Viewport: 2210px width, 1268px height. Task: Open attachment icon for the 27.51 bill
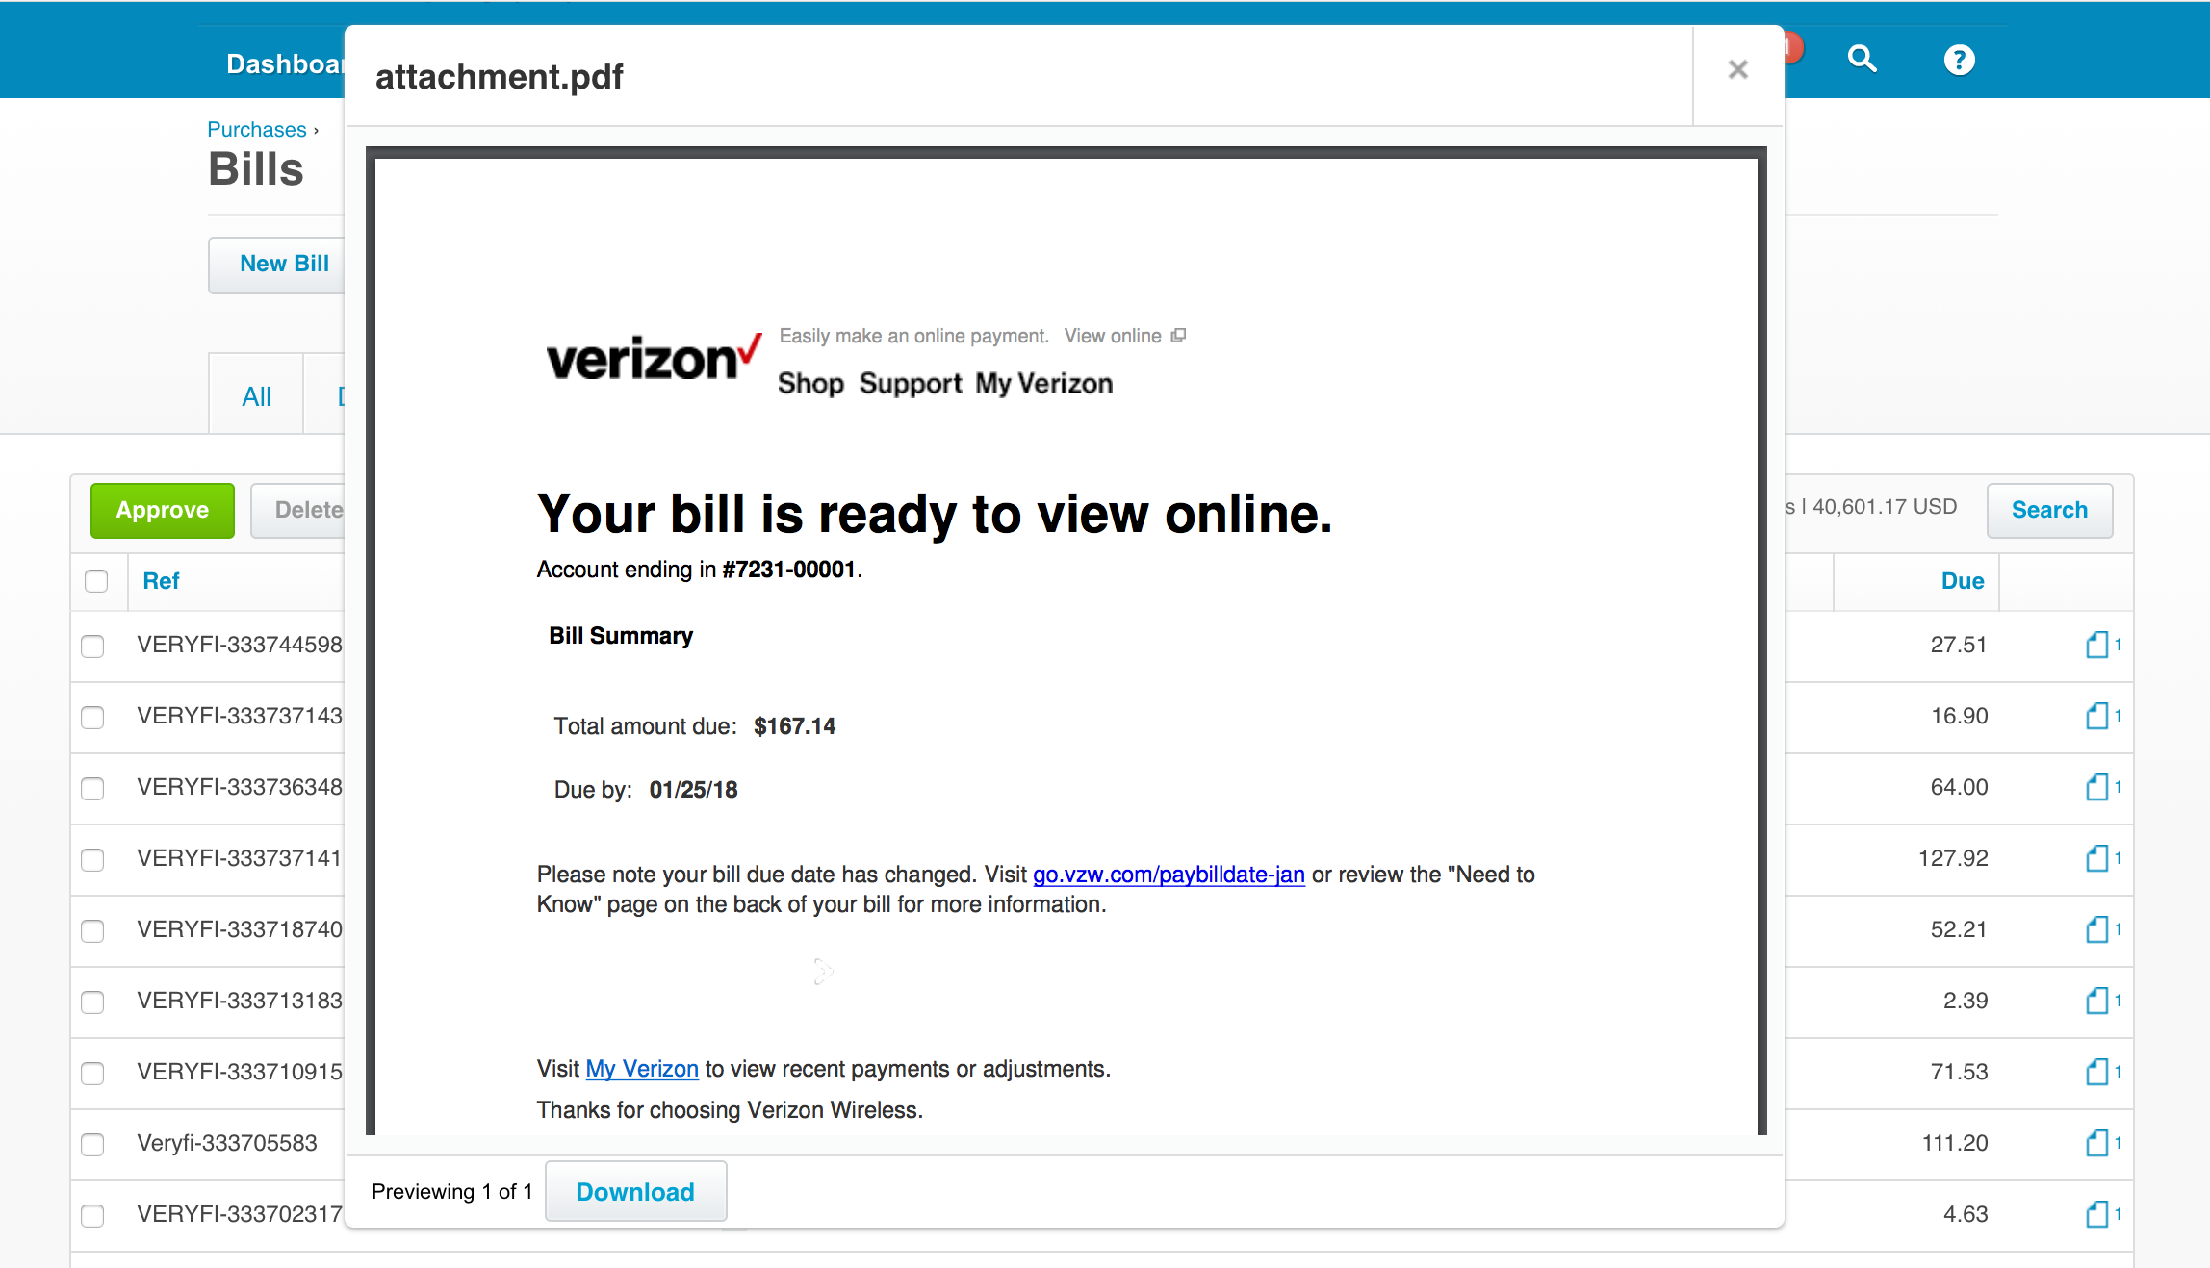click(x=2097, y=645)
